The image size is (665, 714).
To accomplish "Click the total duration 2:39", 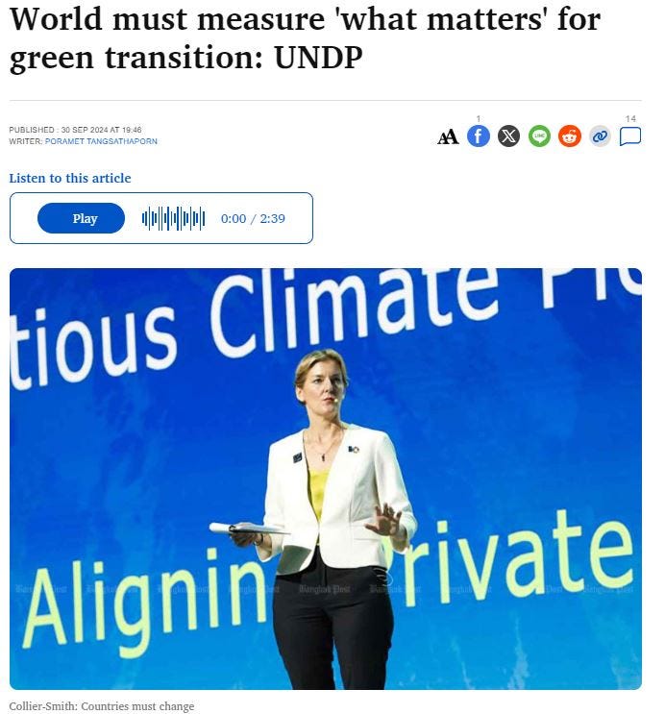I will [x=272, y=218].
